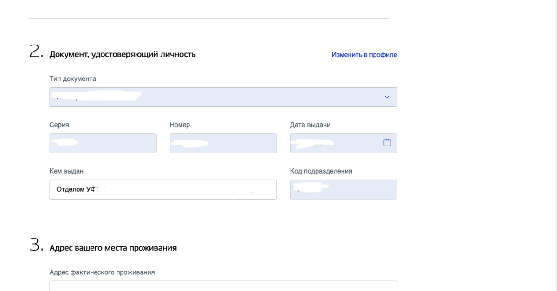The image size is (557, 291).
Task: Follow the Изменить в профиле link
Action: (364, 55)
